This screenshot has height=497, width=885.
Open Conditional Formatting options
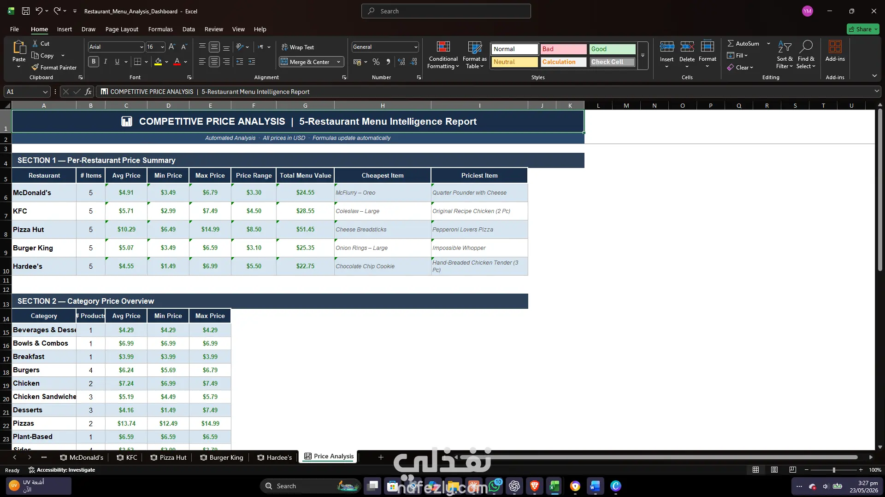pos(443,55)
